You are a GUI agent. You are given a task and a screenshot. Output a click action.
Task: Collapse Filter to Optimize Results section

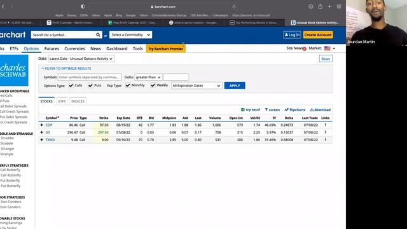tap(66, 69)
